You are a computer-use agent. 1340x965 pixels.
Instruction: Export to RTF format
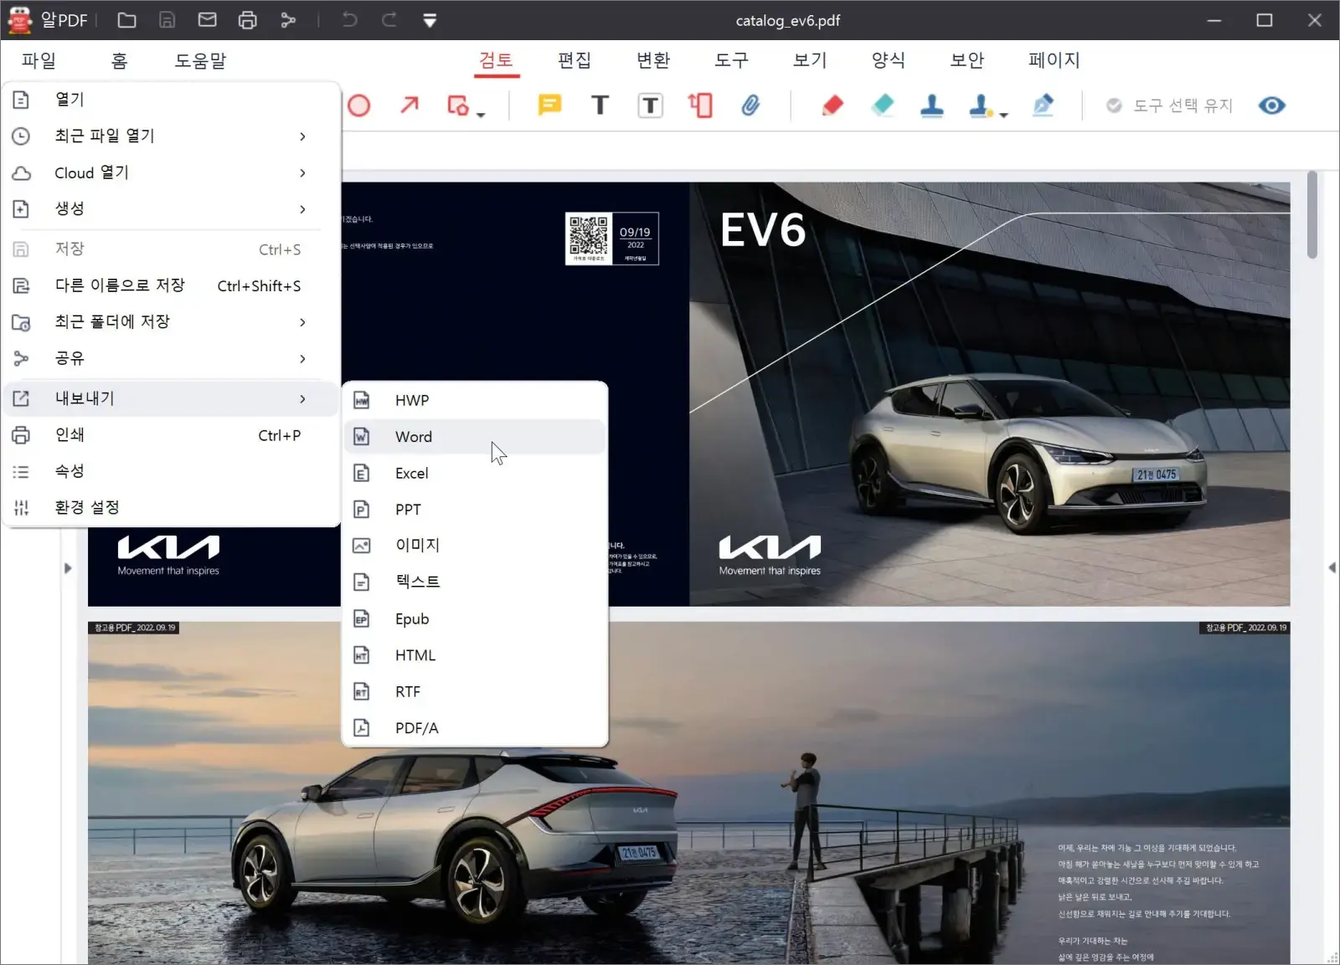click(x=475, y=691)
